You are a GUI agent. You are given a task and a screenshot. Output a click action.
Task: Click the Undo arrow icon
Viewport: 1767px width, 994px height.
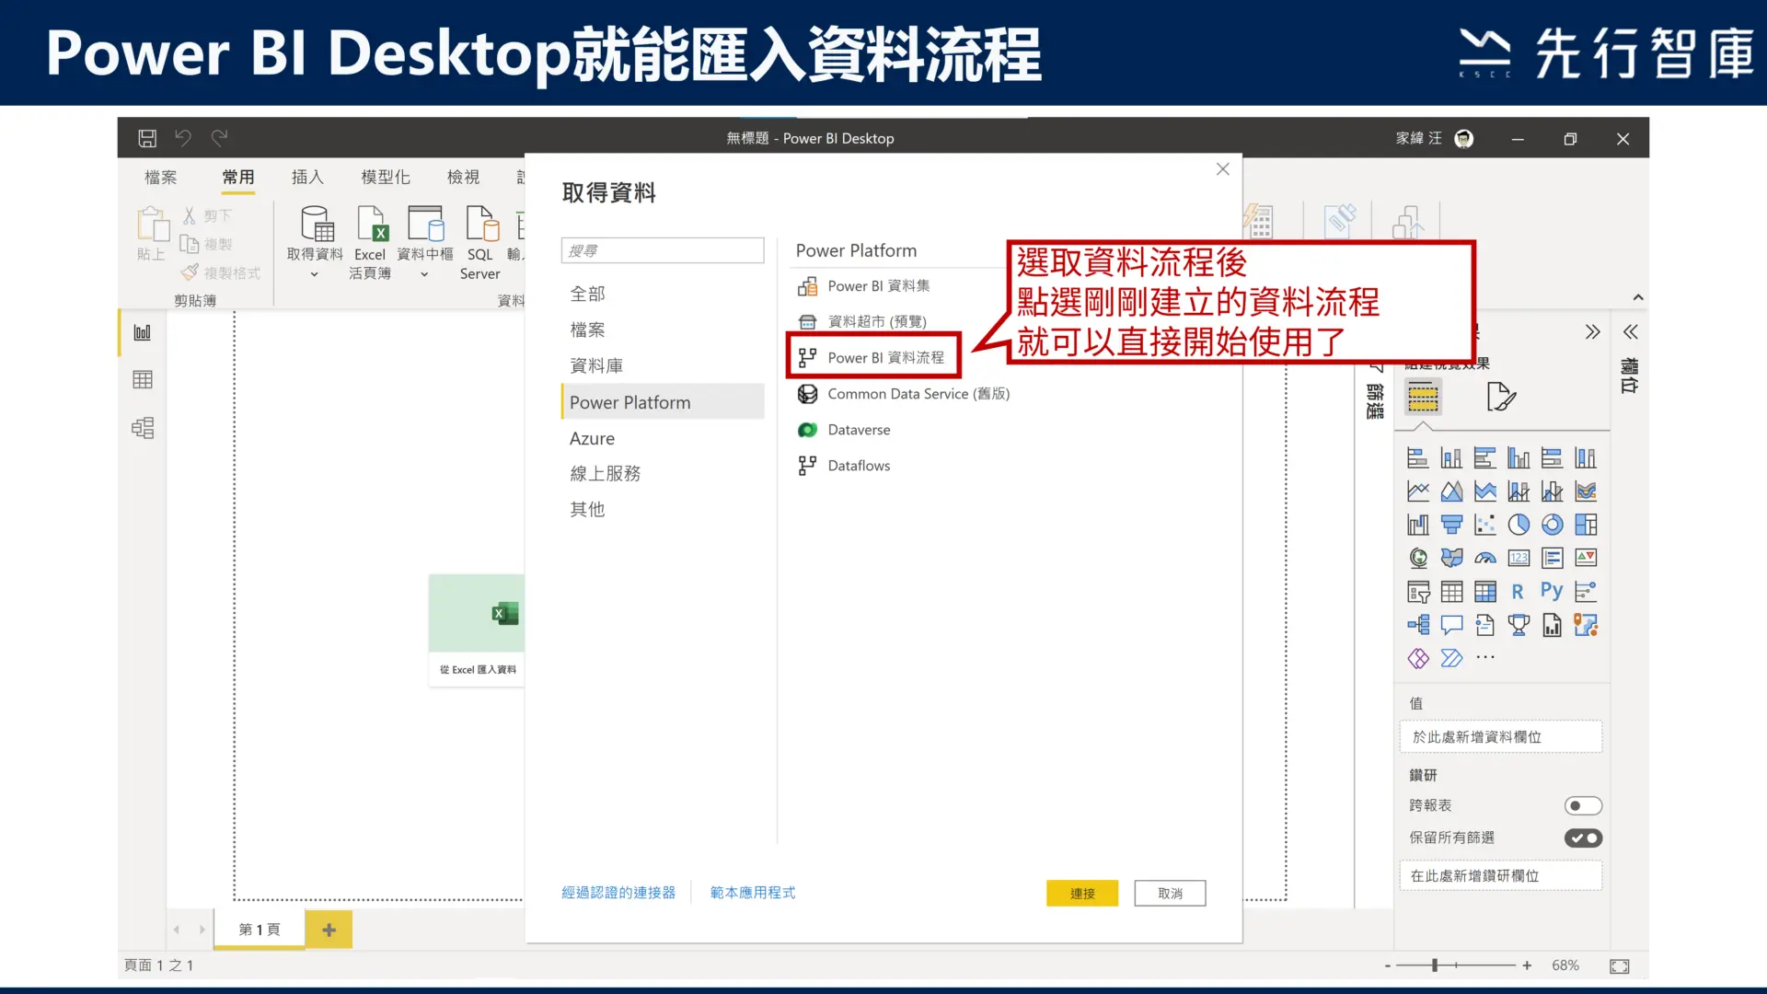pyautogui.click(x=183, y=138)
